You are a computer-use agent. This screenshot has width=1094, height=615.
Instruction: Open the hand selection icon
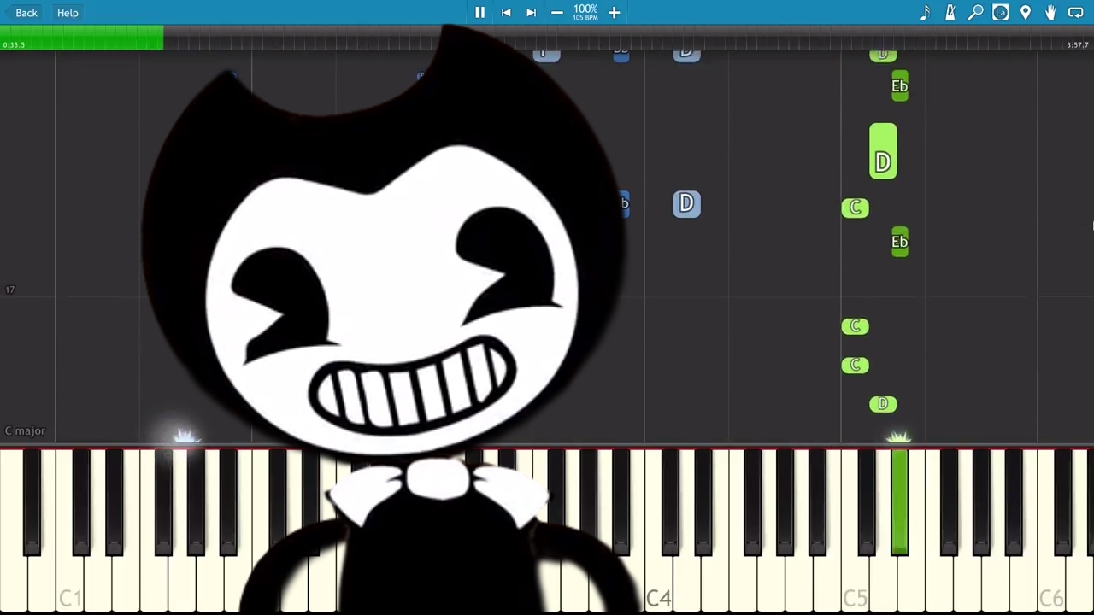tap(1050, 13)
